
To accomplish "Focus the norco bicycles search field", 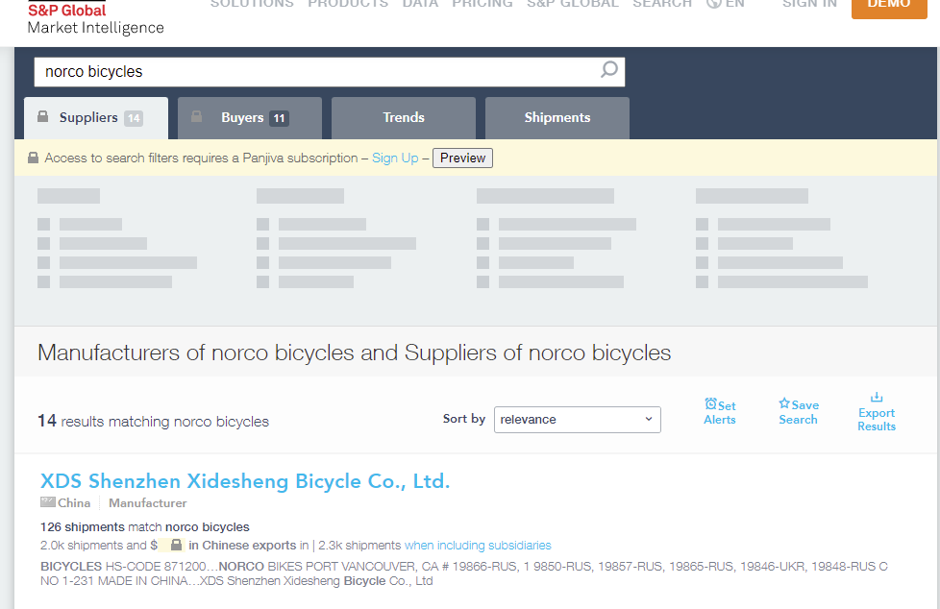I will coord(317,72).
